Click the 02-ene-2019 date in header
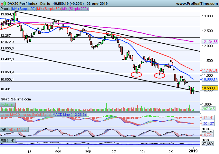219x154 pixels. point(97,4)
